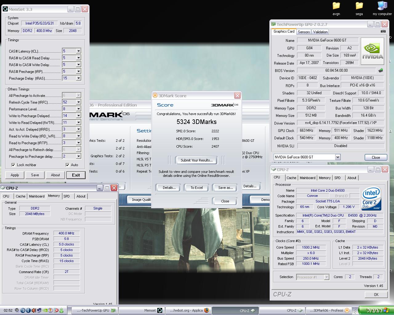Viewport: 394px width, 315px height.
Task: Open the SPD tab in the CPU-Z Memory window
Action: 67,196
